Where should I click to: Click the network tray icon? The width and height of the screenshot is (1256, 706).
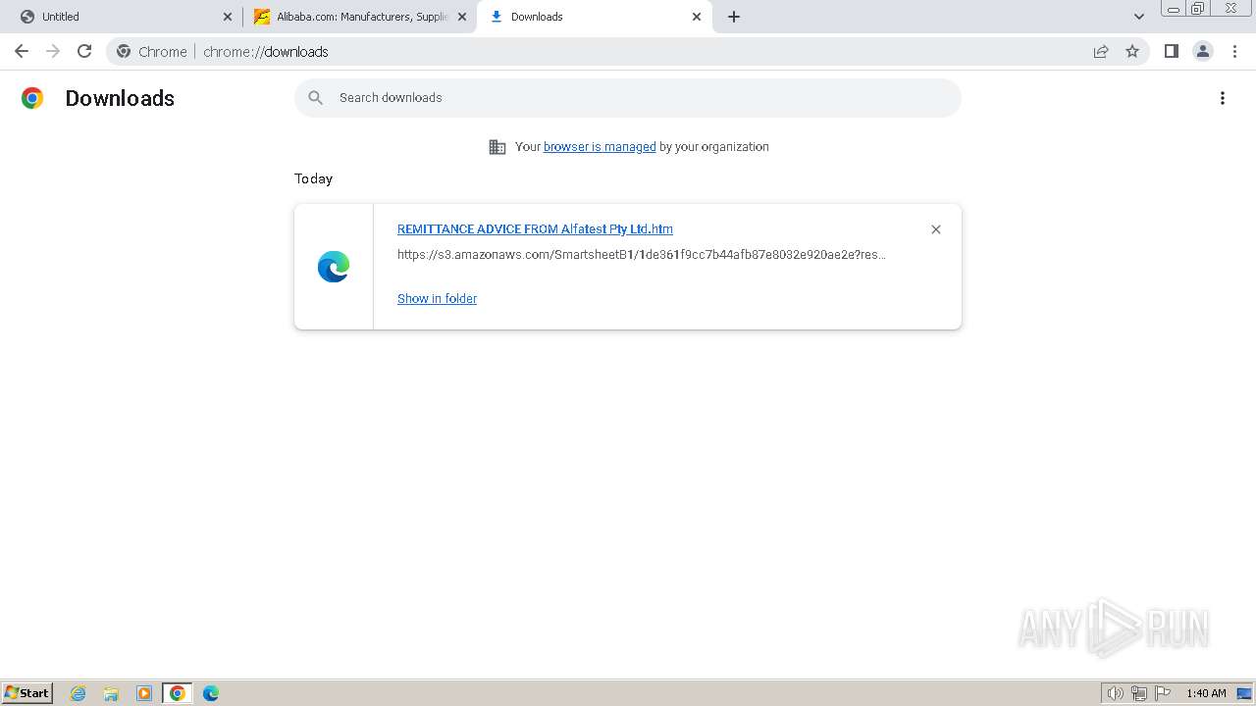[1139, 693]
